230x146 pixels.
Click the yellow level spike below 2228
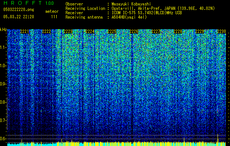tap(184, 140)
